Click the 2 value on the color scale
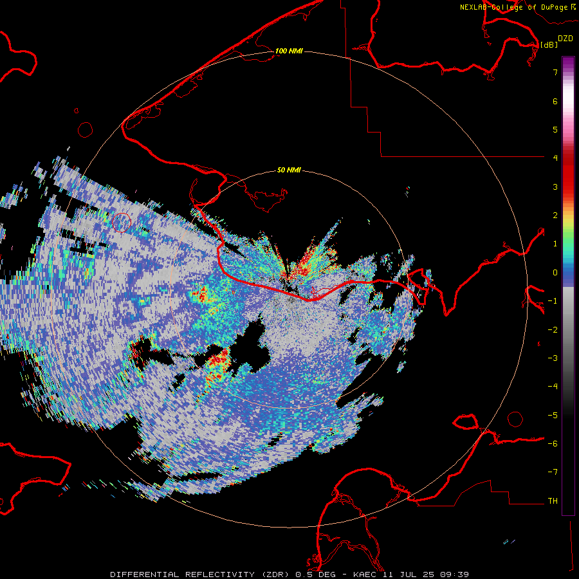 pyautogui.click(x=555, y=216)
